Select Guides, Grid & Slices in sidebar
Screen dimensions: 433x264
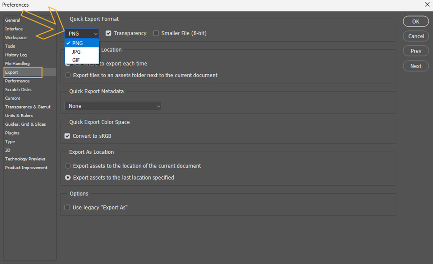(25, 124)
